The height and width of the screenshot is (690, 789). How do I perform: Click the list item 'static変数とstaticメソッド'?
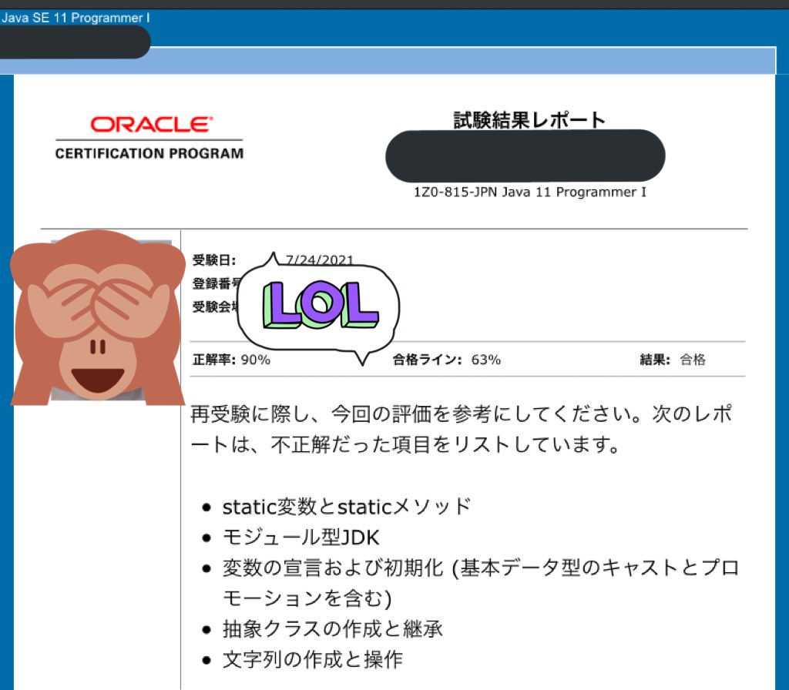(x=347, y=507)
